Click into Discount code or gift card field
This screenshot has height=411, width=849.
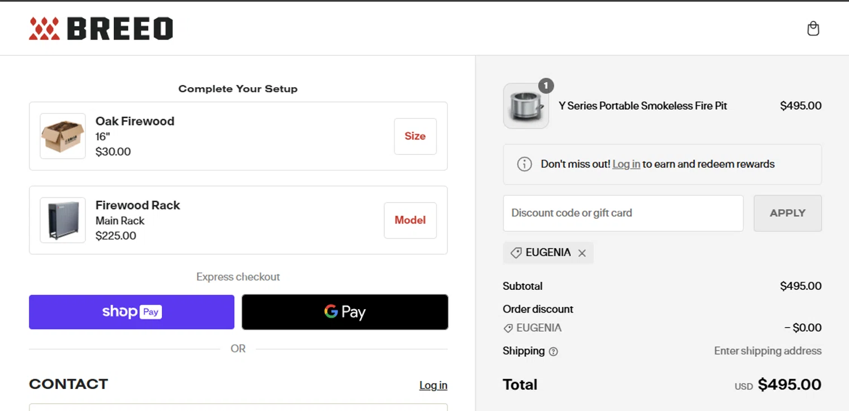[623, 213]
